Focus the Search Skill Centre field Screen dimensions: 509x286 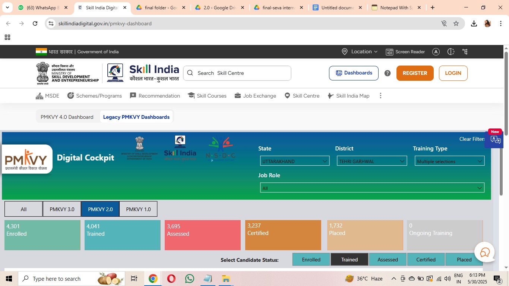(237, 73)
